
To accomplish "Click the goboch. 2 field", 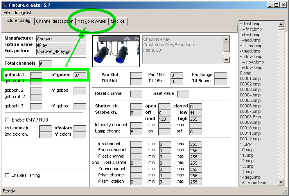I will click(x=36, y=91).
